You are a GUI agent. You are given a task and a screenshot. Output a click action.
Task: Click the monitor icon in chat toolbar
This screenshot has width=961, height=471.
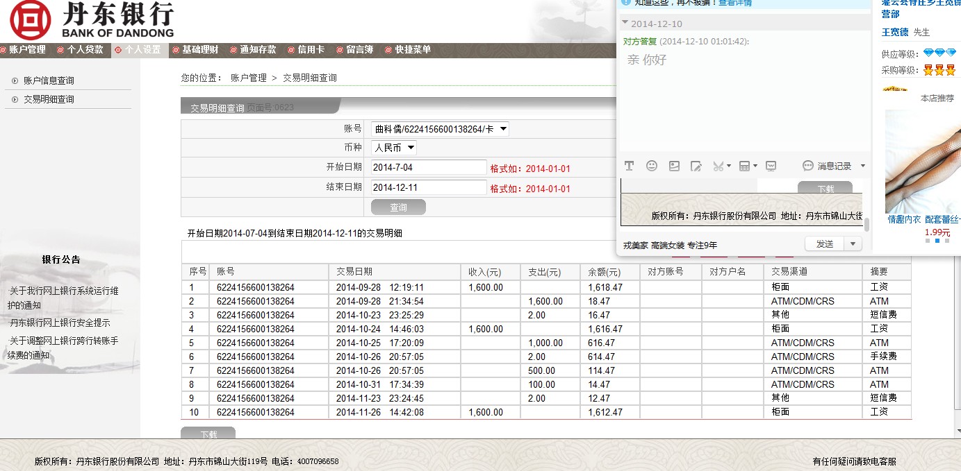pyautogui.click(x=771, y=166)
